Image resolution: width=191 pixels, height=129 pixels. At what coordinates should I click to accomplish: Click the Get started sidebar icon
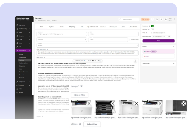click(17, 25)
